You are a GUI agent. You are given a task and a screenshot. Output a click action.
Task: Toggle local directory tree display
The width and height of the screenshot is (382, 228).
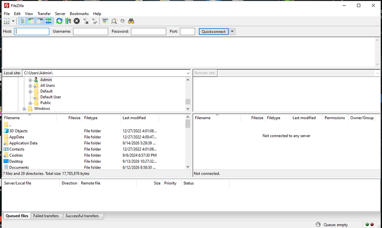[31, 21]
